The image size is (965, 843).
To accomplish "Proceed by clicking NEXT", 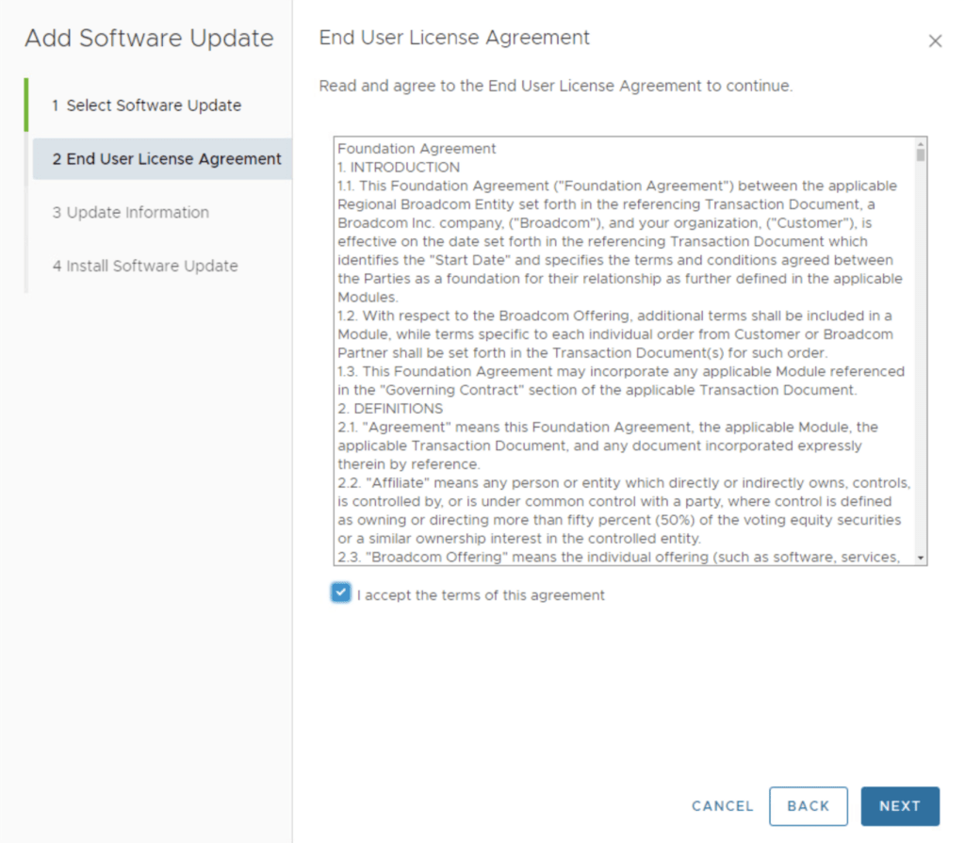I will [899, 806].
